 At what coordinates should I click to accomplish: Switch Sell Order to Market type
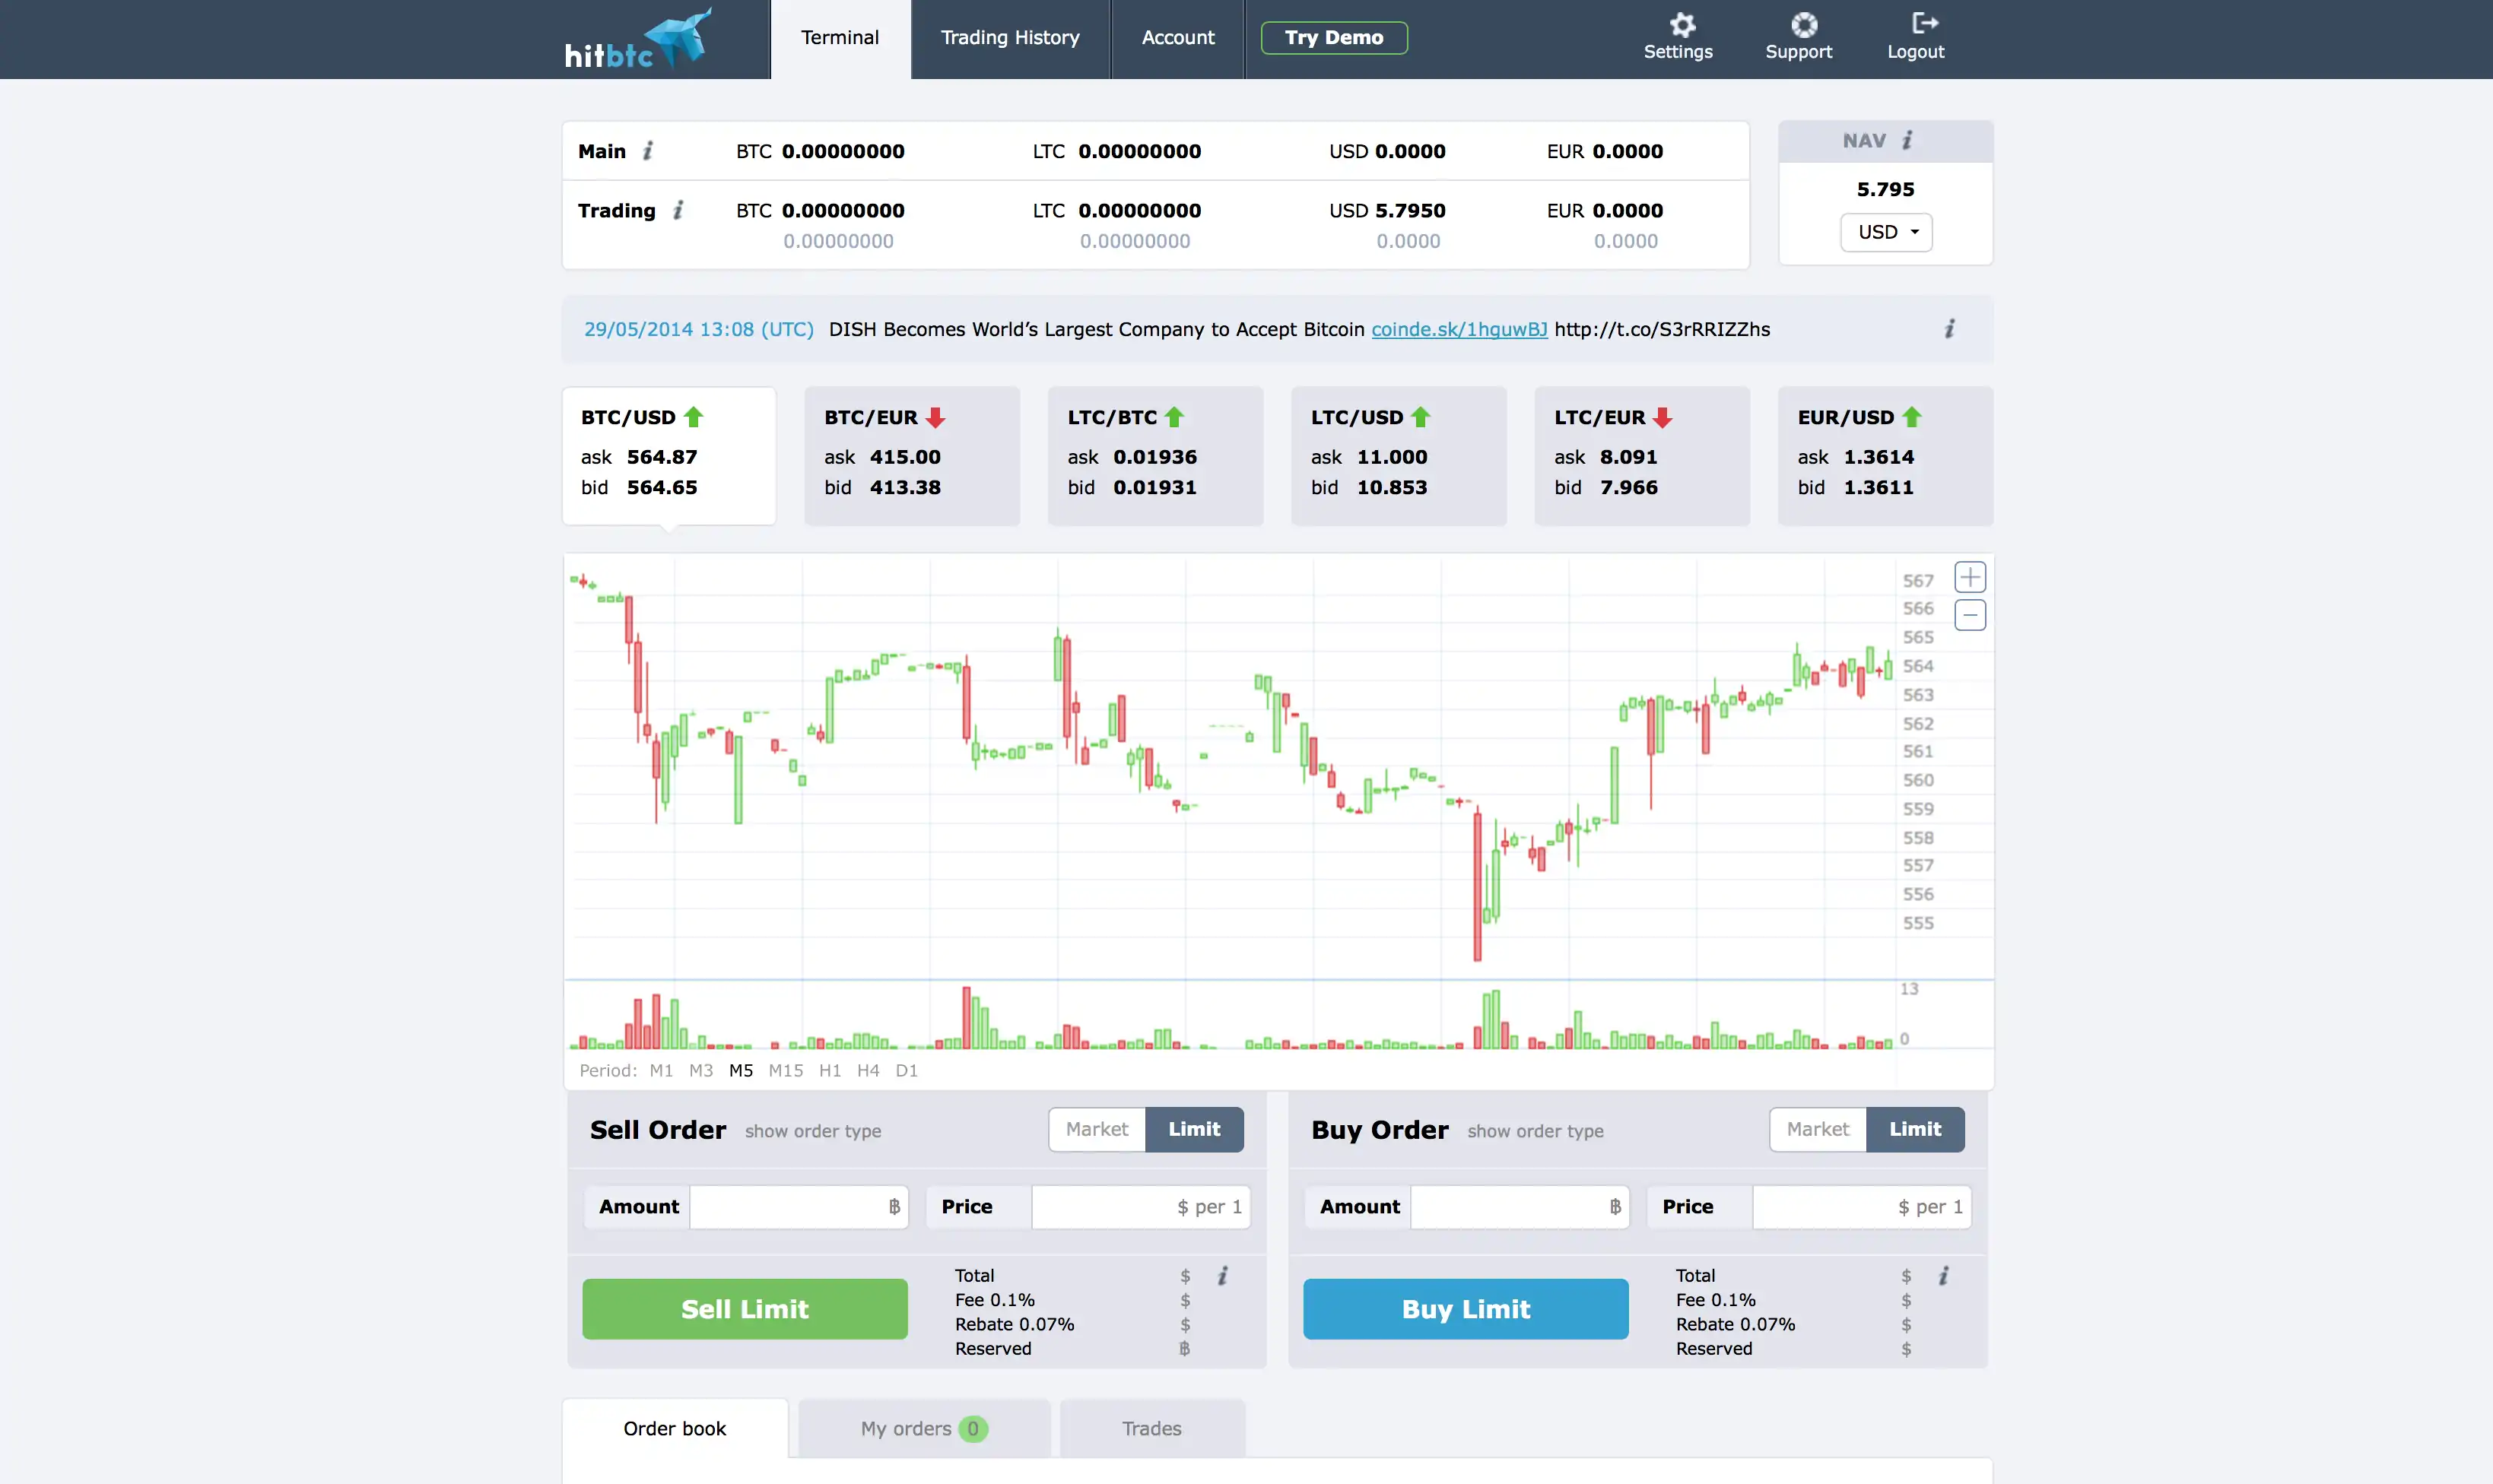tap(1097, 1129)
